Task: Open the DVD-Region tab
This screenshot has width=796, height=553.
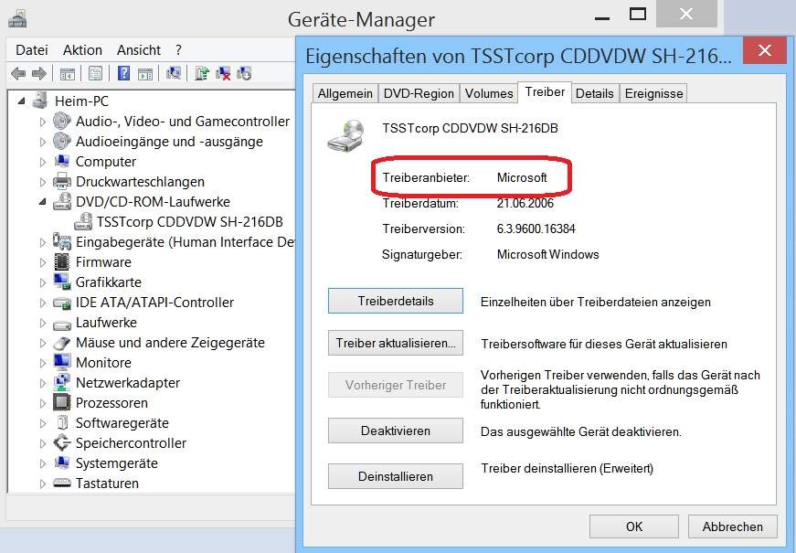Action: [419, 92]
